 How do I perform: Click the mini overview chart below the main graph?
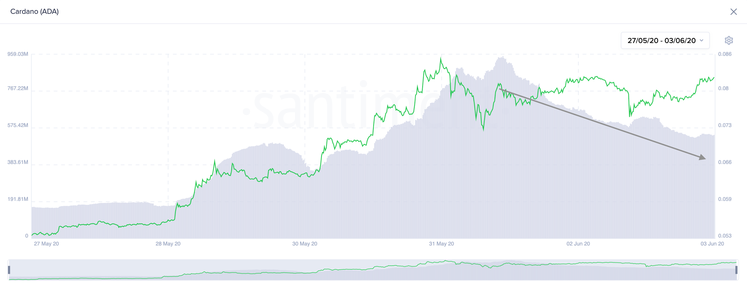[373, 270]
